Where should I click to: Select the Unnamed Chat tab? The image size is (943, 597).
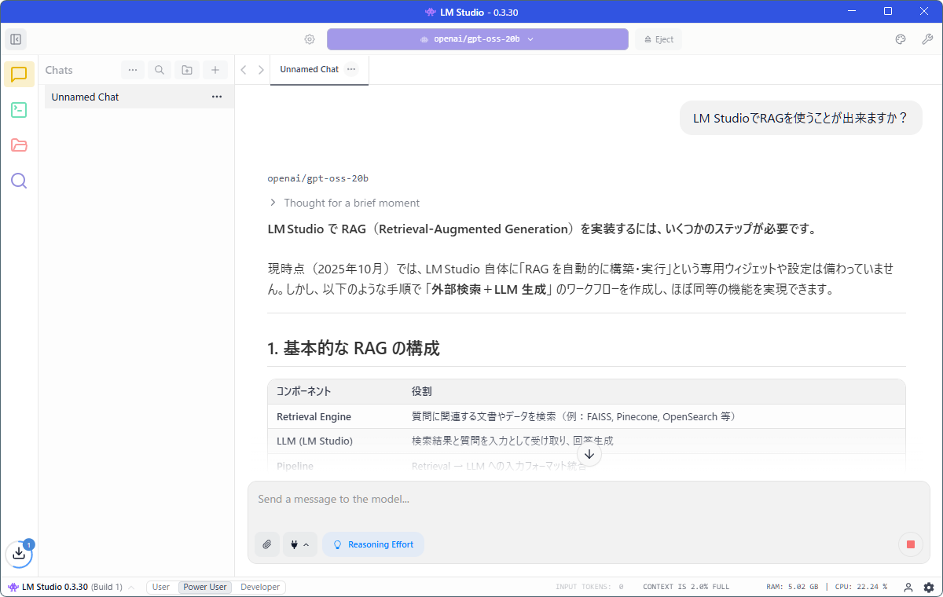[x=309, y=69]
